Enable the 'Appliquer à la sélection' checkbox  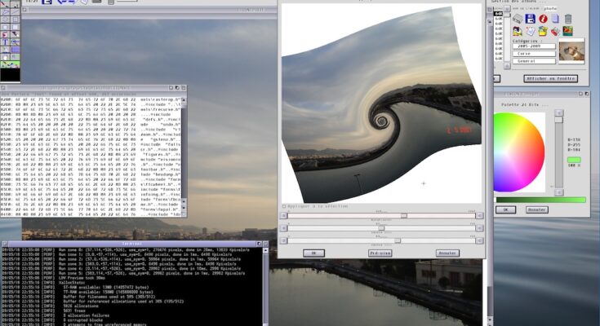tap(284, 206)
